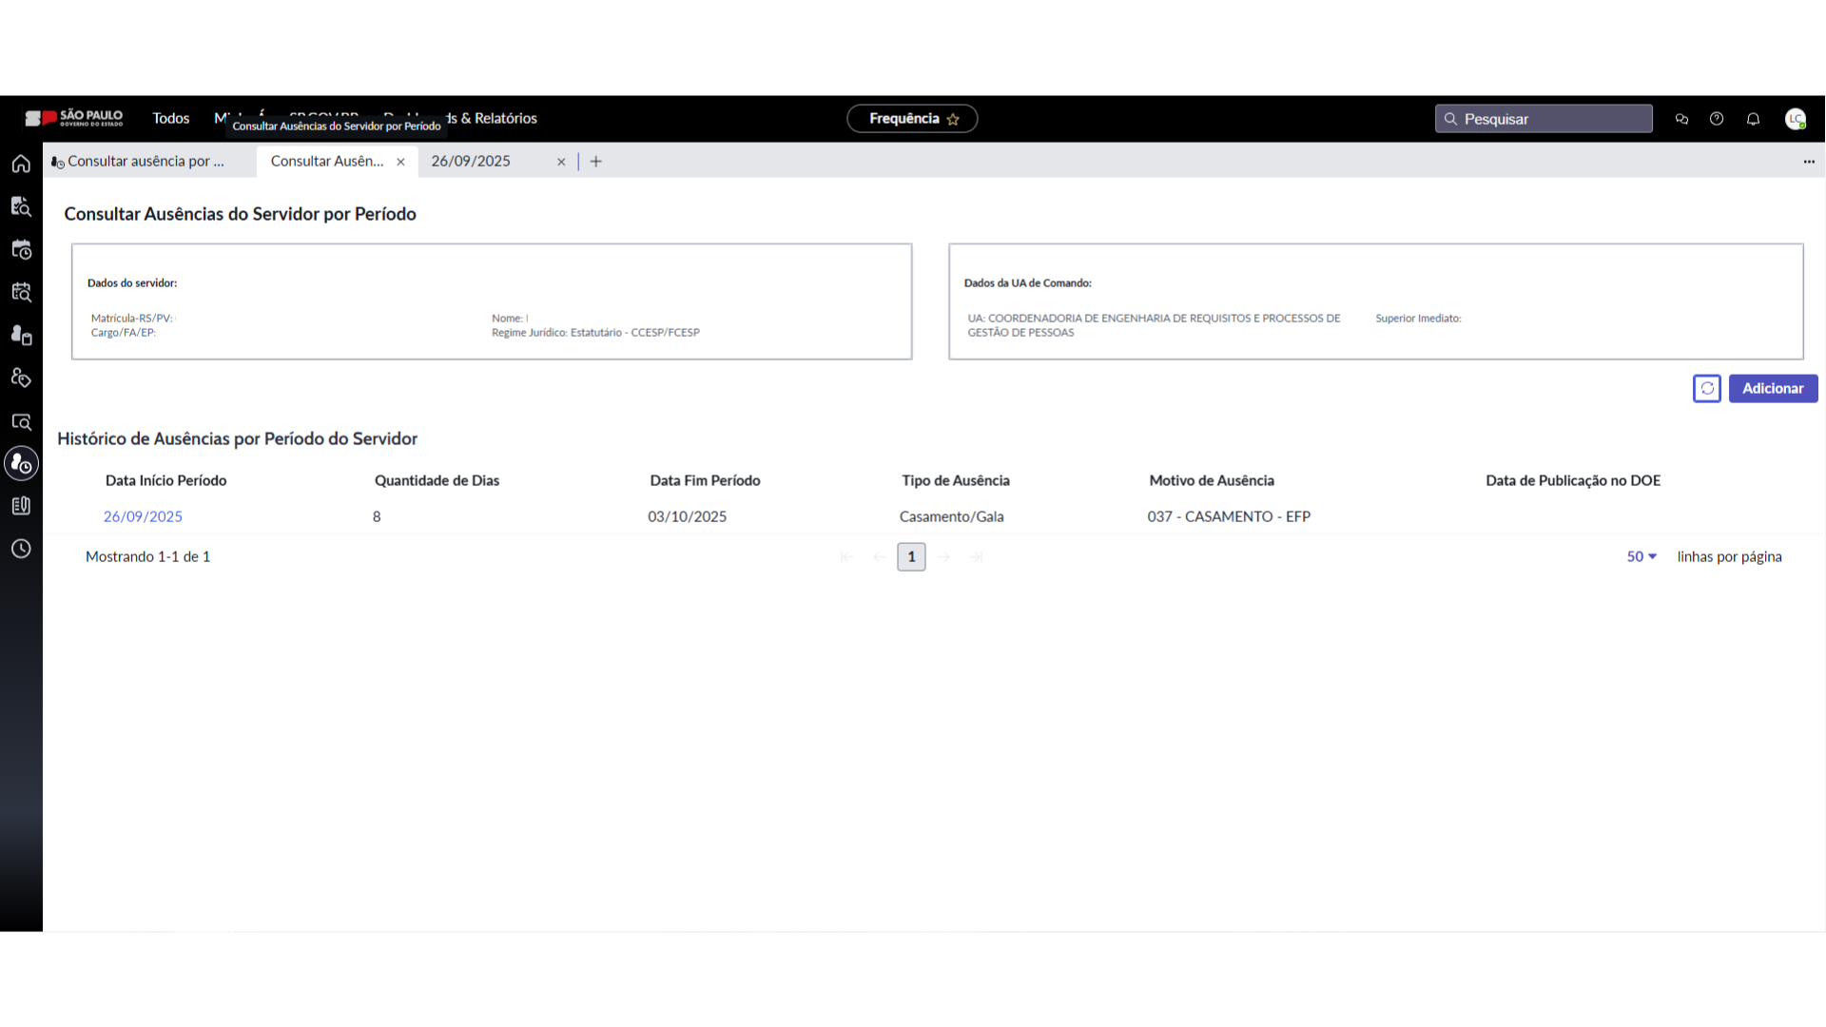
Task: Open the three-dots tab overflow menu
Action: click(1809, 162)
